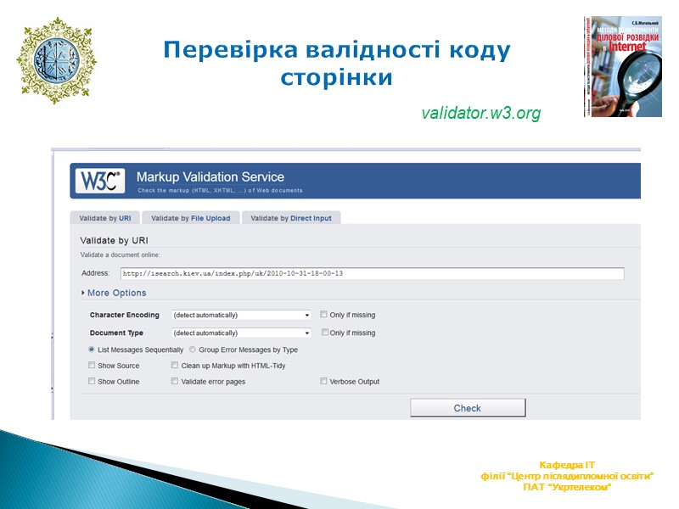This screenshot has width=679, height=509.
Task: Collapse the More Options section
Action: tap(114, 293)
